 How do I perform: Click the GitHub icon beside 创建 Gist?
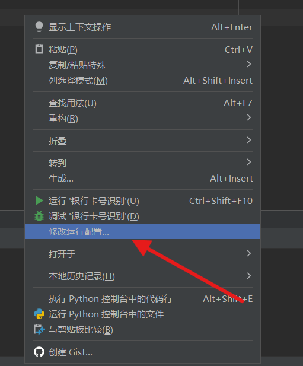(39, 352)
